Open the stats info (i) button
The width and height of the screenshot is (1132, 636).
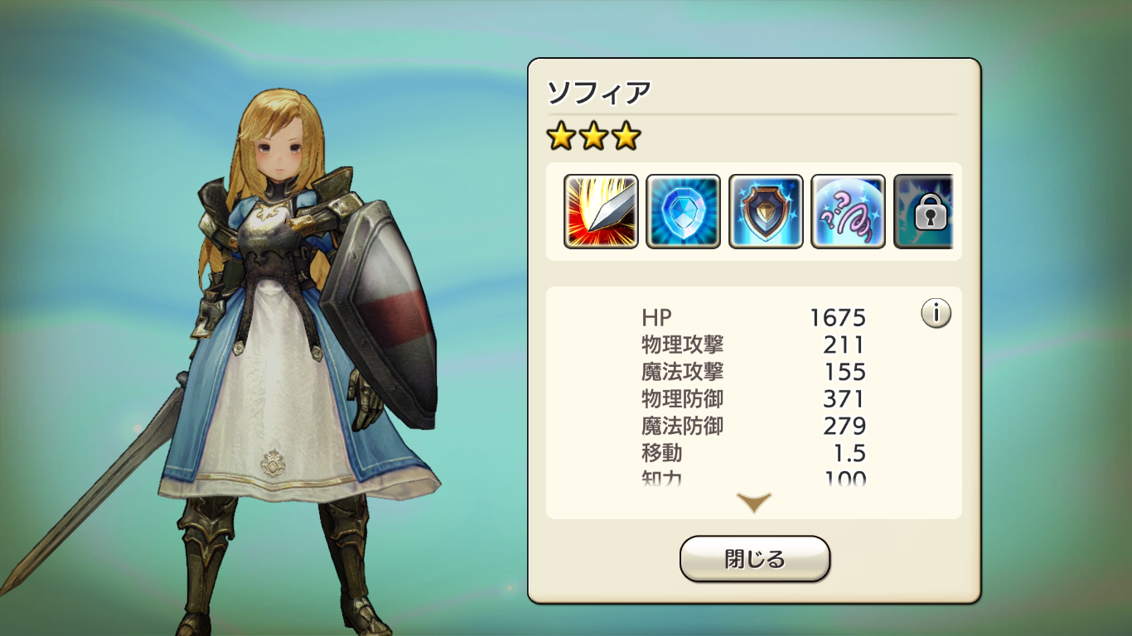tap(936, 314)
